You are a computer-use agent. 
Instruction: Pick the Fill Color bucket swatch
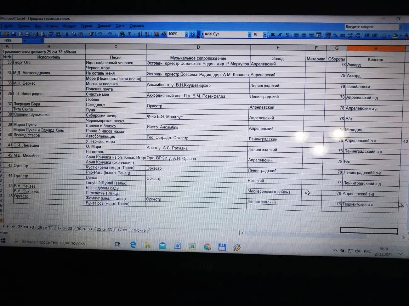395,35
